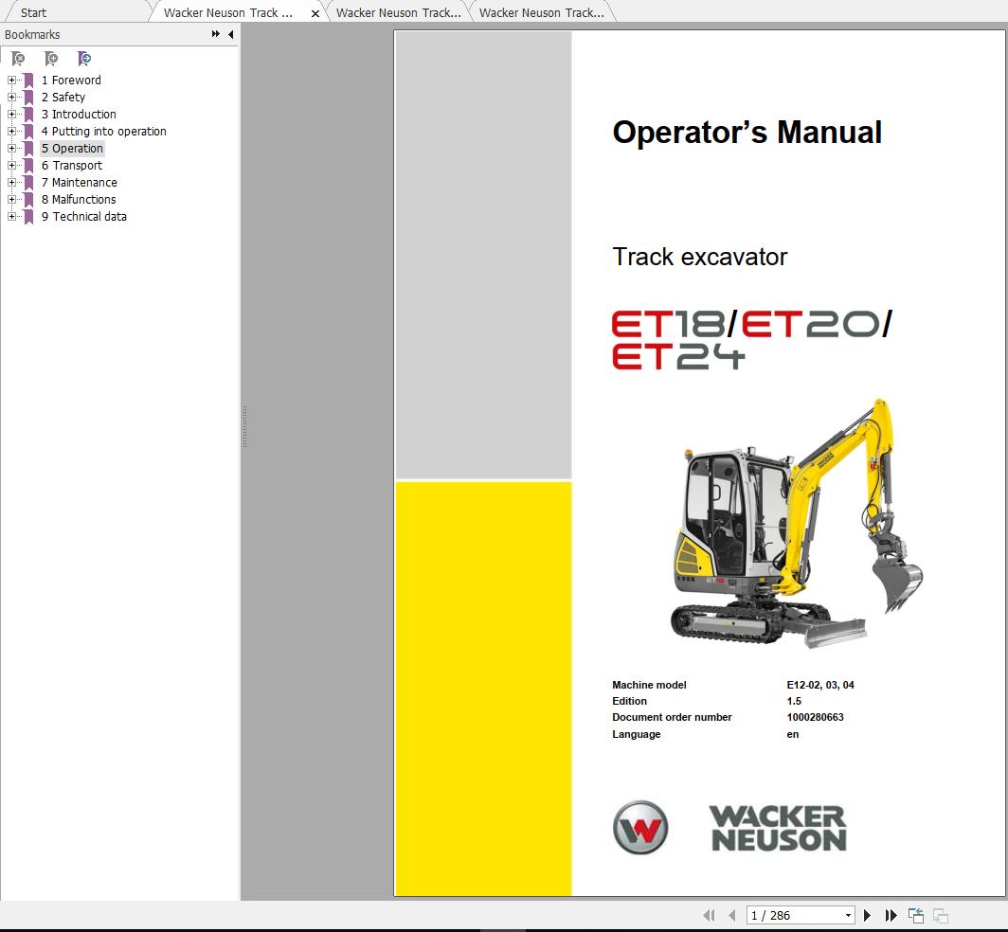Image resolution: width=1008 pixels, height=932 pixels.
Task: Expand the 8 Malfunctions bookmark
Action: (11, 199)
